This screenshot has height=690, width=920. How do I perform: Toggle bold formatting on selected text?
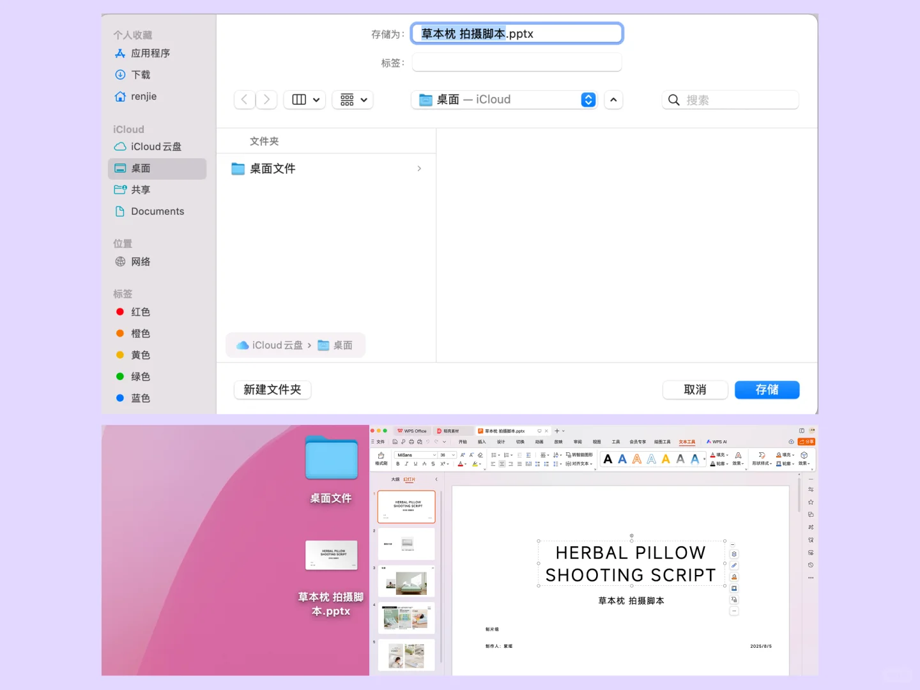[397, 463]
